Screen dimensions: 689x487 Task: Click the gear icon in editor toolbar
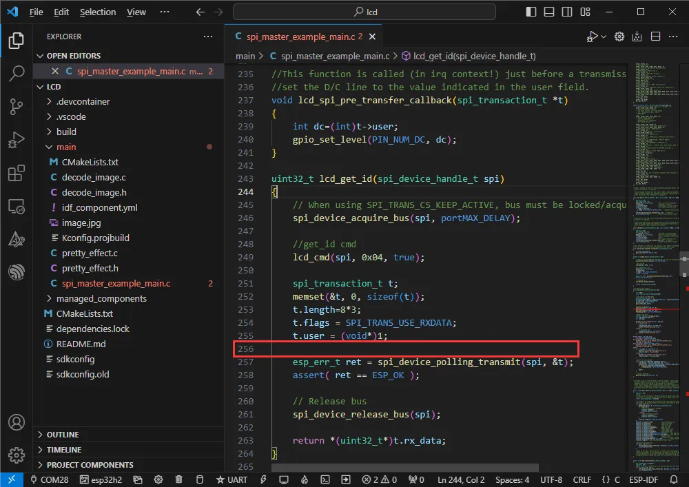(619, 37)
